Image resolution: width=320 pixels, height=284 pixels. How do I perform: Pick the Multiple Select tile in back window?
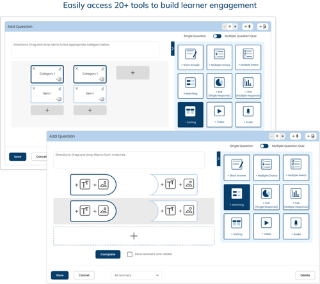[248, 57]
